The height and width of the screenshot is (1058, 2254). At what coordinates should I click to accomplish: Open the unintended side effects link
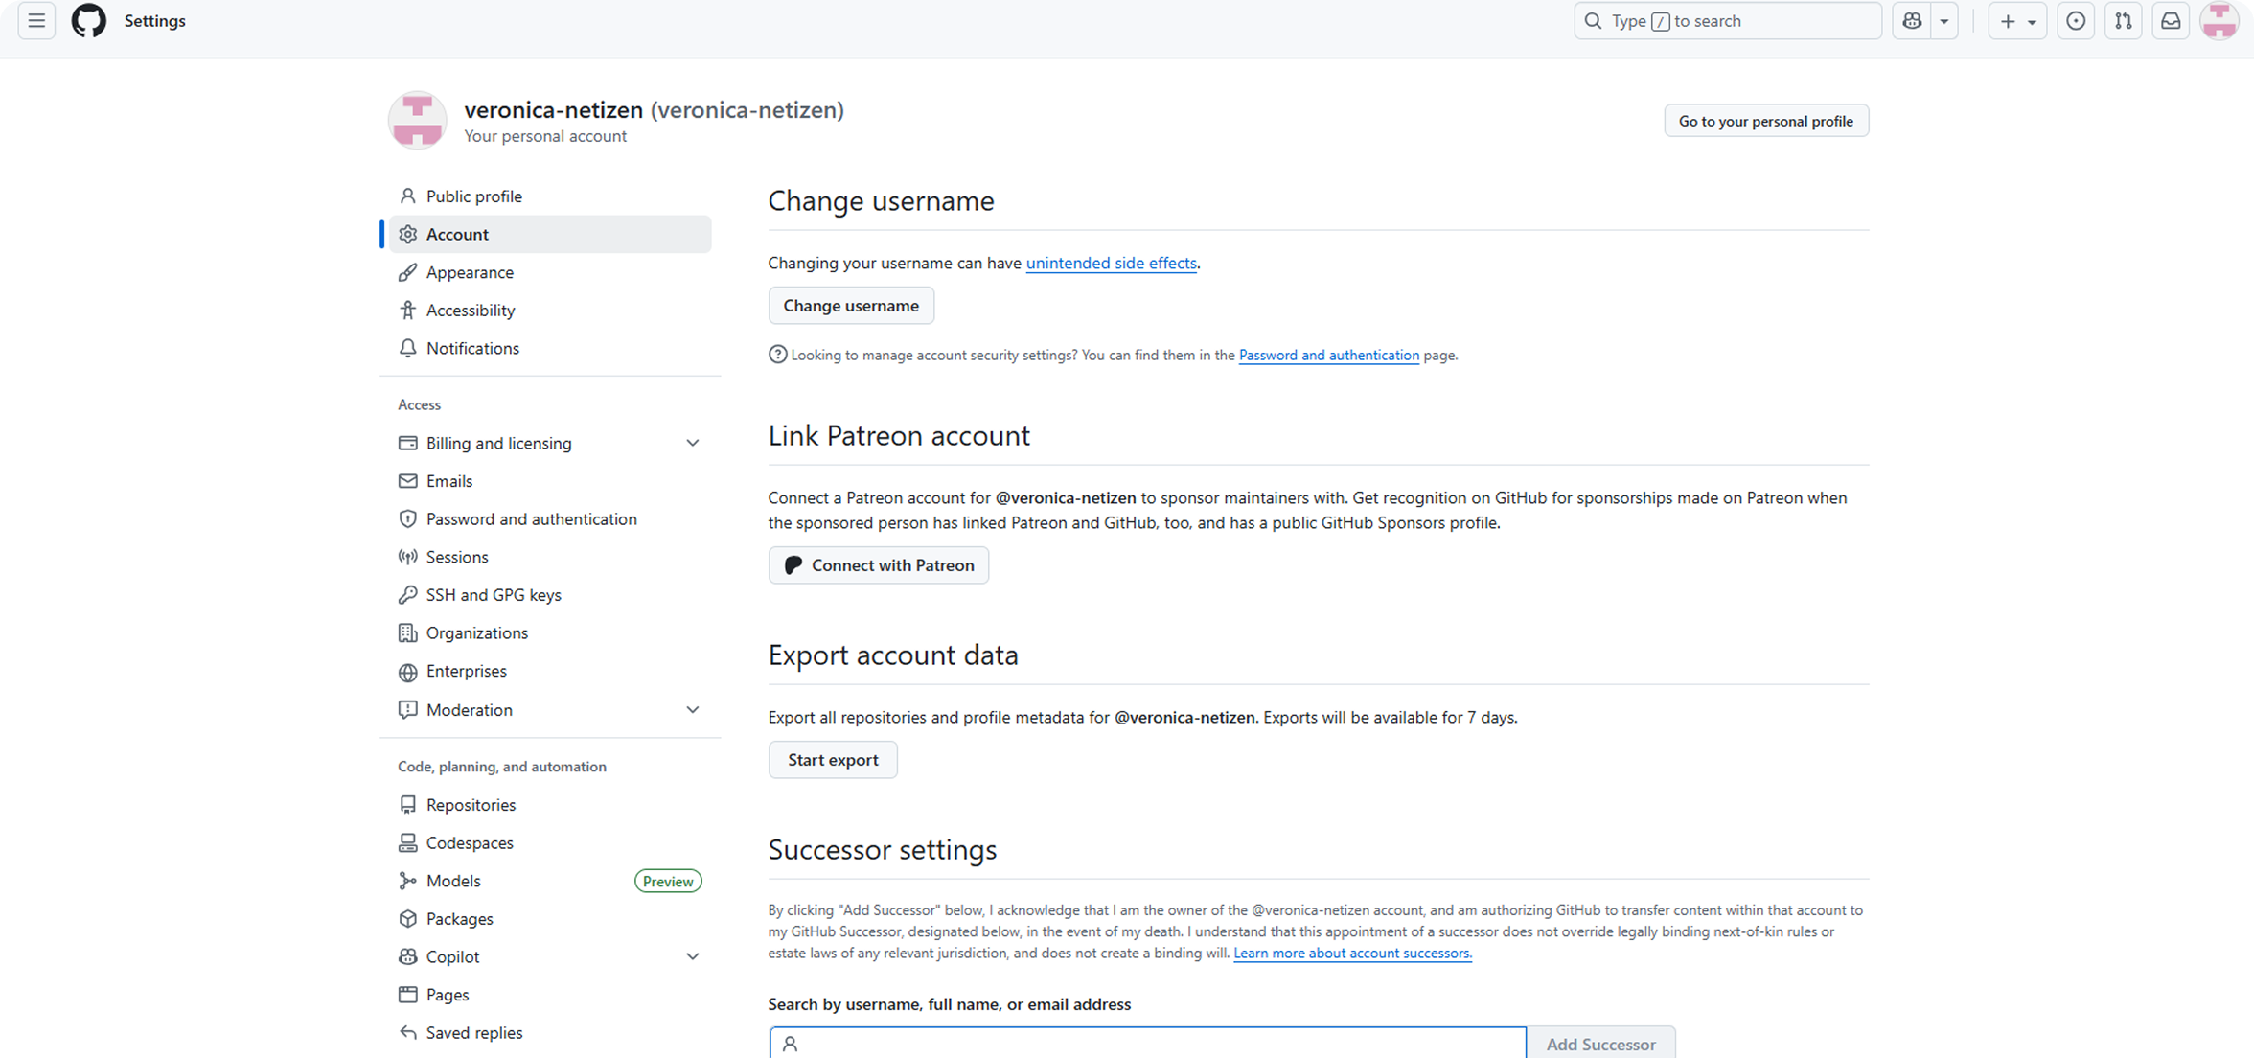tap(1112, 263)
